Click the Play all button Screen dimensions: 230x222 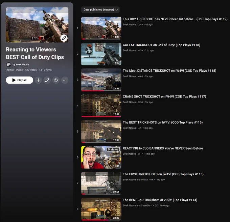[19, 80]
